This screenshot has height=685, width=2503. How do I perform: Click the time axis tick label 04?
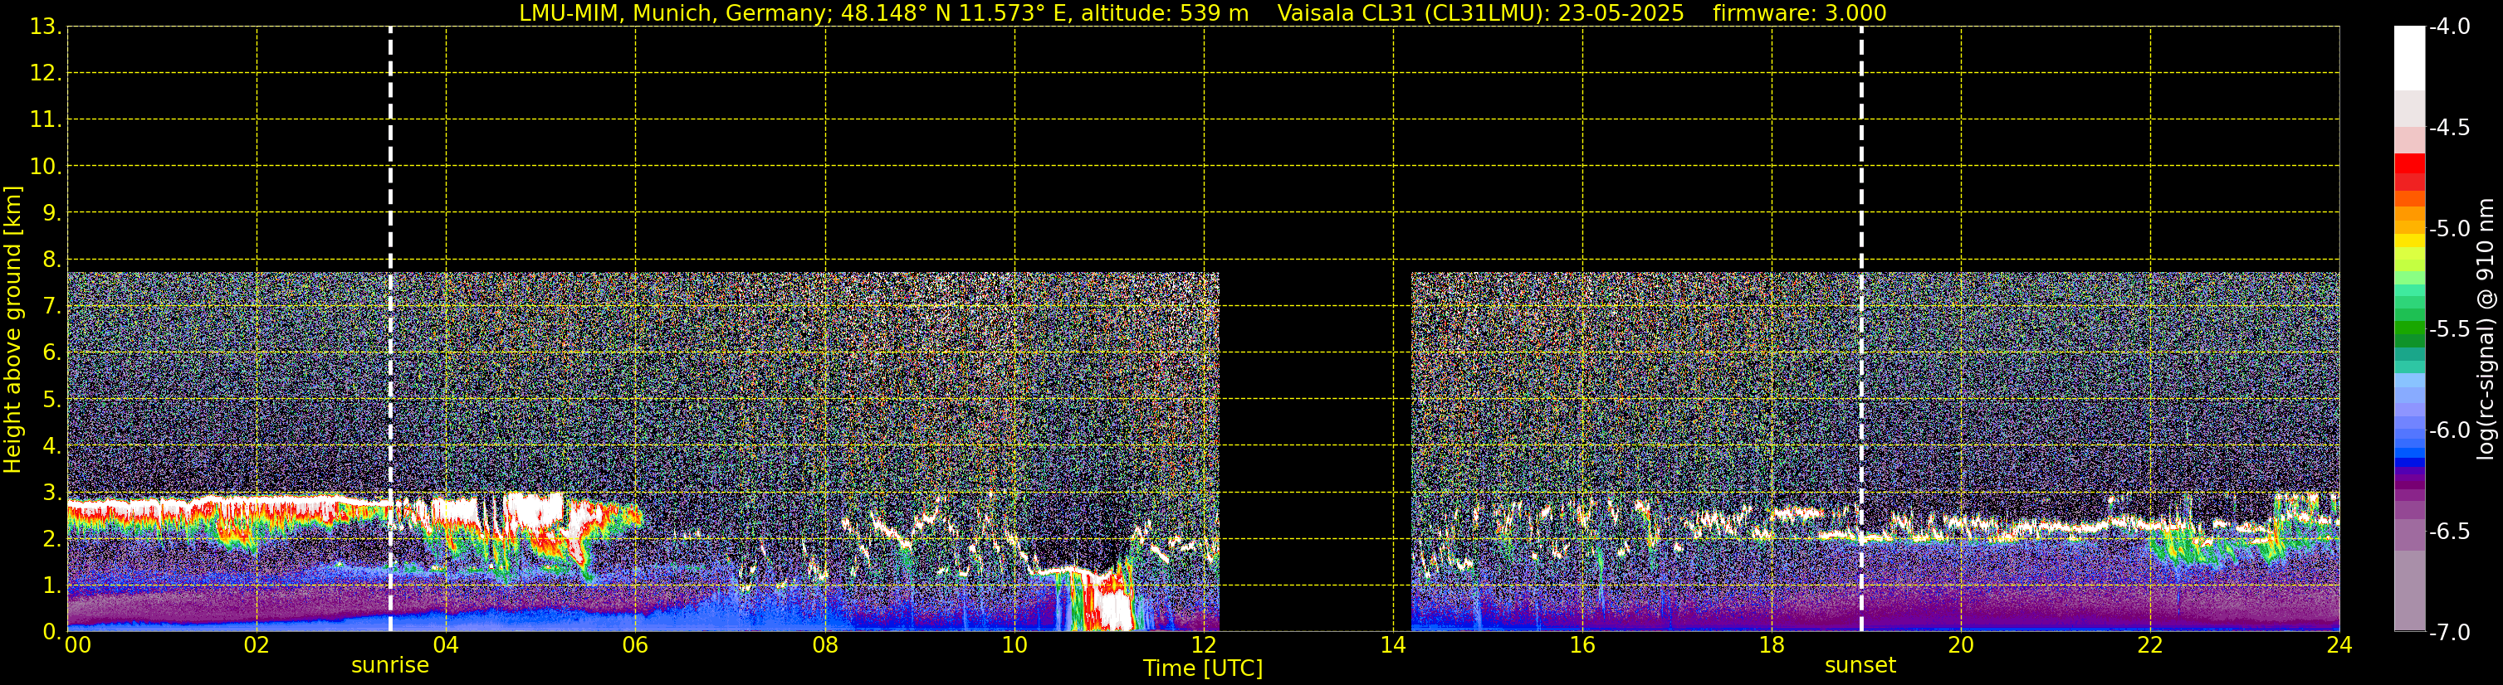pyautogui.click(x=446, y=645)
